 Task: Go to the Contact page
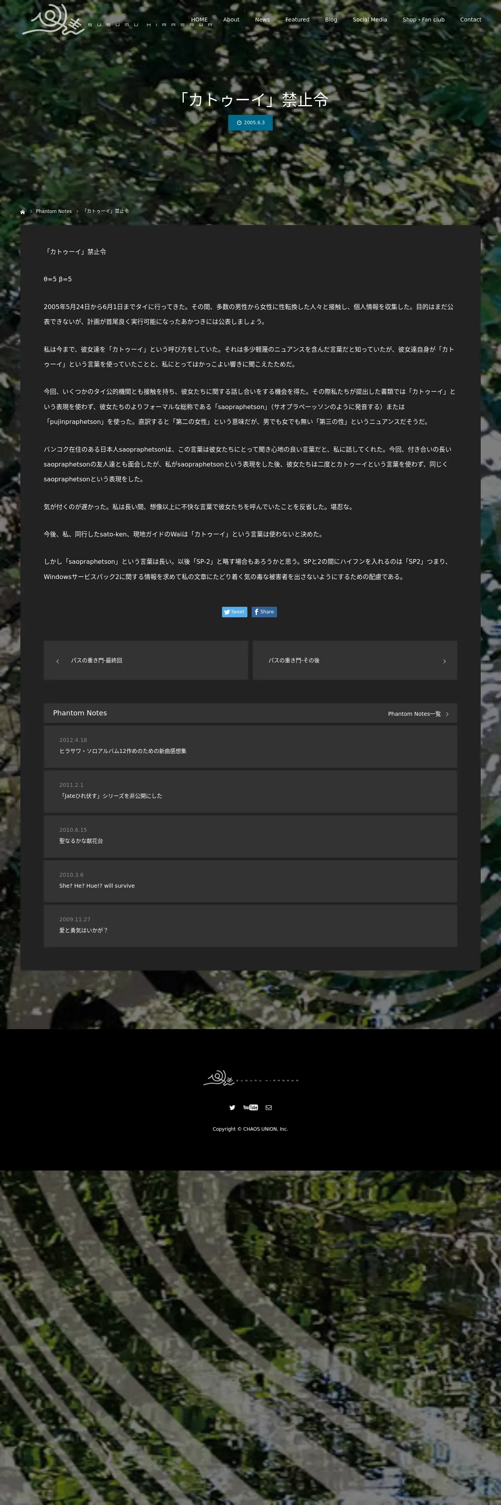[x=471, y=20]
